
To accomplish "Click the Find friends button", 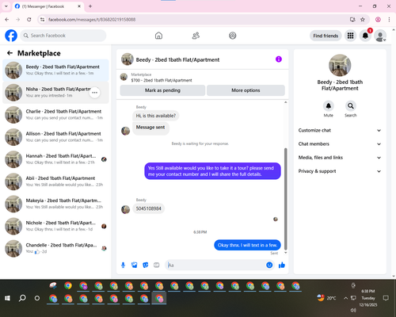I will (x=326, y=36).
